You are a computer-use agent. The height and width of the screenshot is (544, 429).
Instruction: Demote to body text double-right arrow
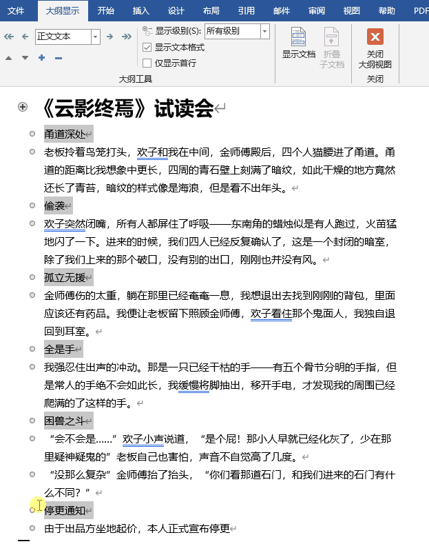click(127, 37)
